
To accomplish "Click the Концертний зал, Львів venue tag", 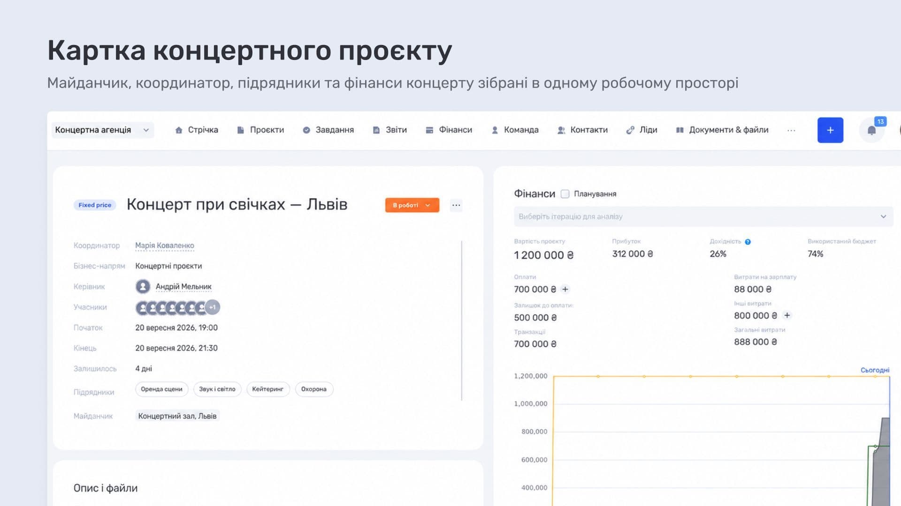I will (x=177, y=416).
